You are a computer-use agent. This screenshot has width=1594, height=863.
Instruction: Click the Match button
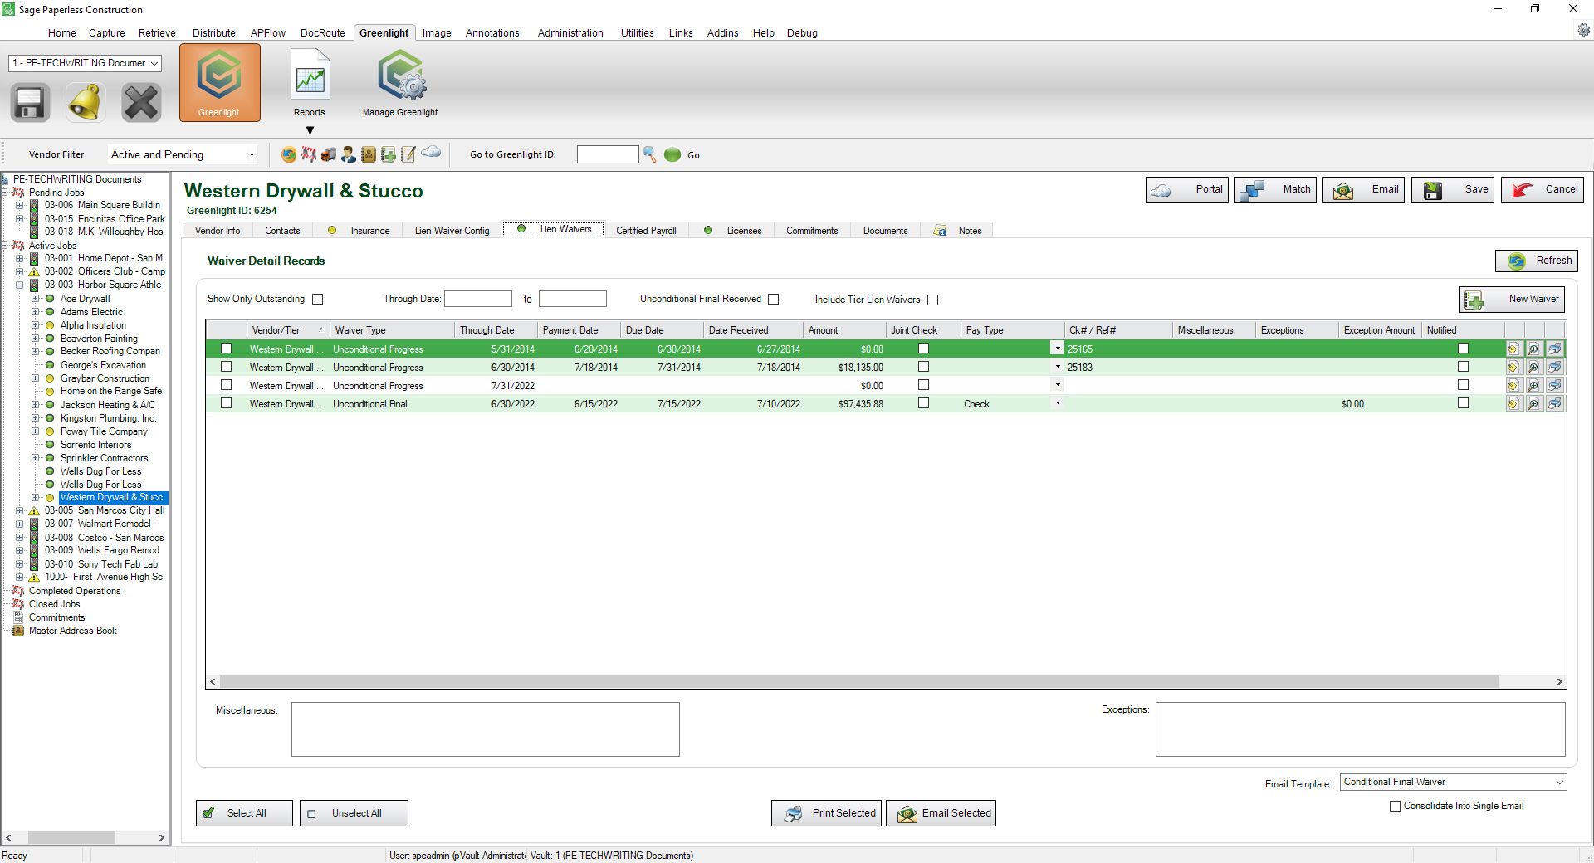[x=1275, y=190]
